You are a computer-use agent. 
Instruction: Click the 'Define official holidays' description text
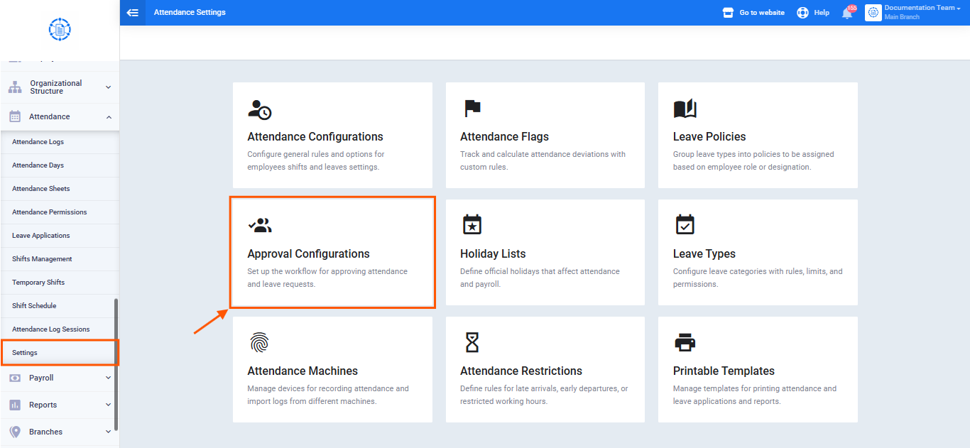[540, 278]
